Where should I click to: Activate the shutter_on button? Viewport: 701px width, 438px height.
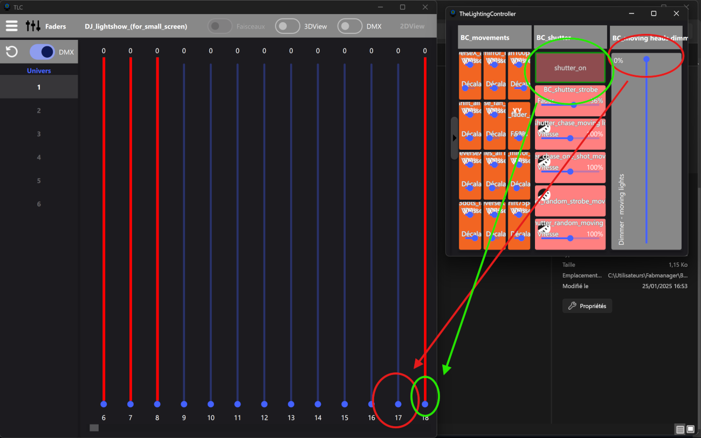tap(570, 68)
